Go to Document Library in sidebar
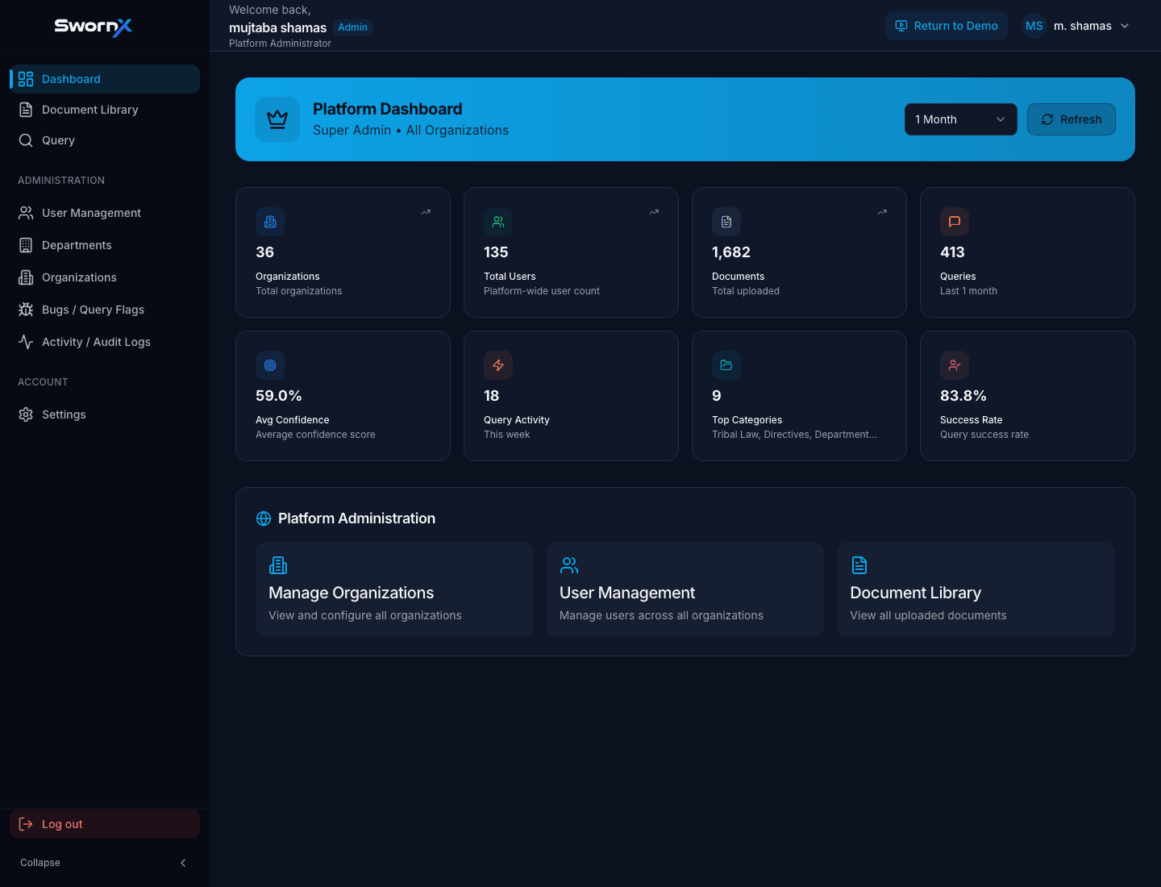Viewport: 1161px width, 887px height. click(x=105, y=110)
